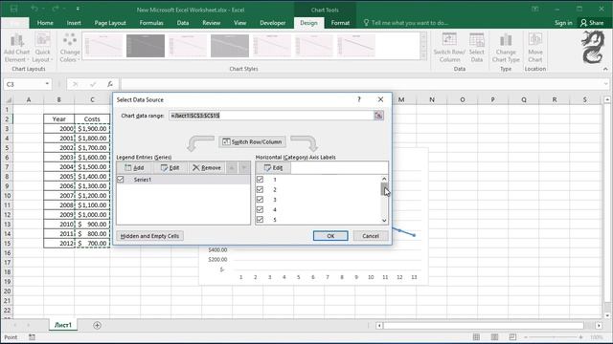This screenshot has width=613, height=344.
Task: Click the Ribbon Display Options icon
Action: [x=535, y=9]
